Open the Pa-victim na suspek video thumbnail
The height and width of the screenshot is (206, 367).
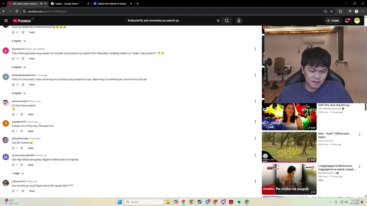click(289, 179)
